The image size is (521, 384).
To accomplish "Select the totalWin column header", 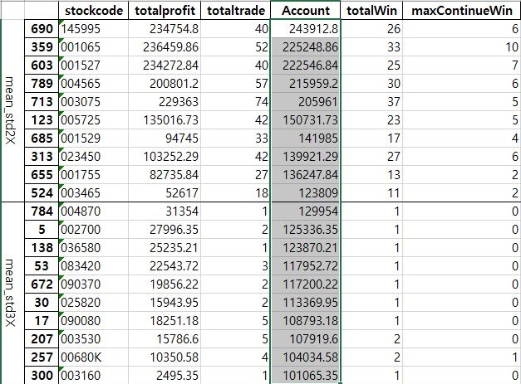I will (x=371, y=11).
